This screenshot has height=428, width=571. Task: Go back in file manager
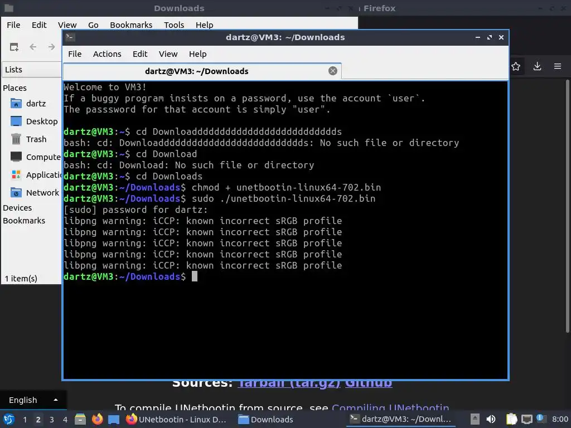pos(33,47)
